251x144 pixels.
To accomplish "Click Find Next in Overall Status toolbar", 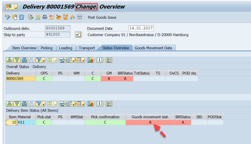I will (32, 60).
